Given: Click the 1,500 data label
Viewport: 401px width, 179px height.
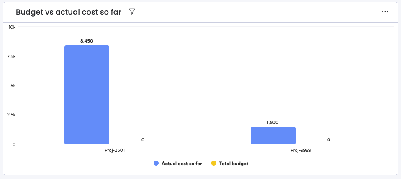Looking at the screenshot, I should pyautogui.click(x=272, y=122).
